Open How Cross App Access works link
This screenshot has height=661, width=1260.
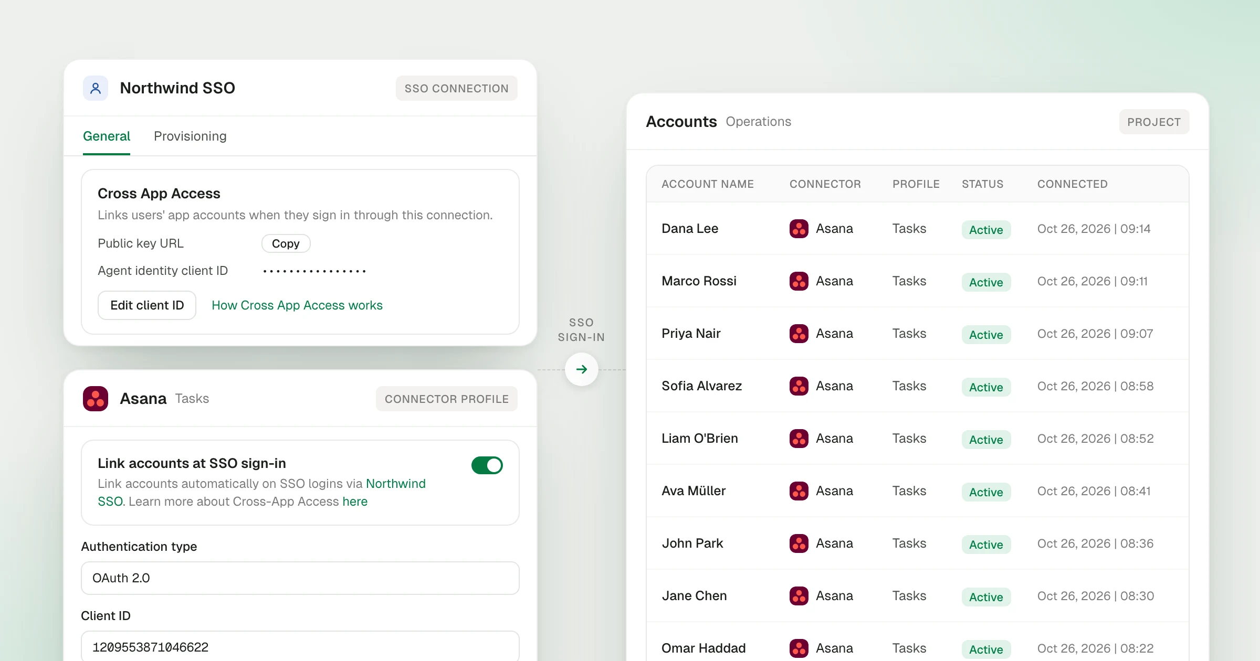click(297, 305)
